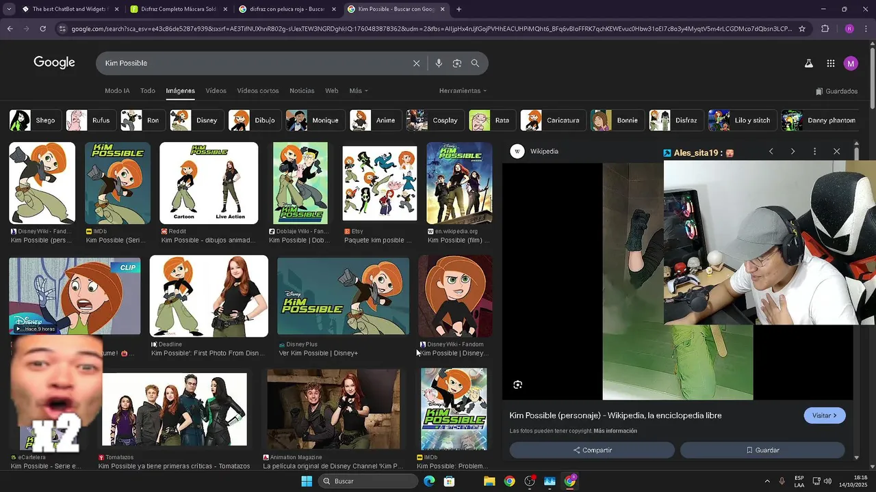This screenshot has height=492, width=876.
Task: Switch to Vídeos cortos tab
Action: click(x=258, y=91)
